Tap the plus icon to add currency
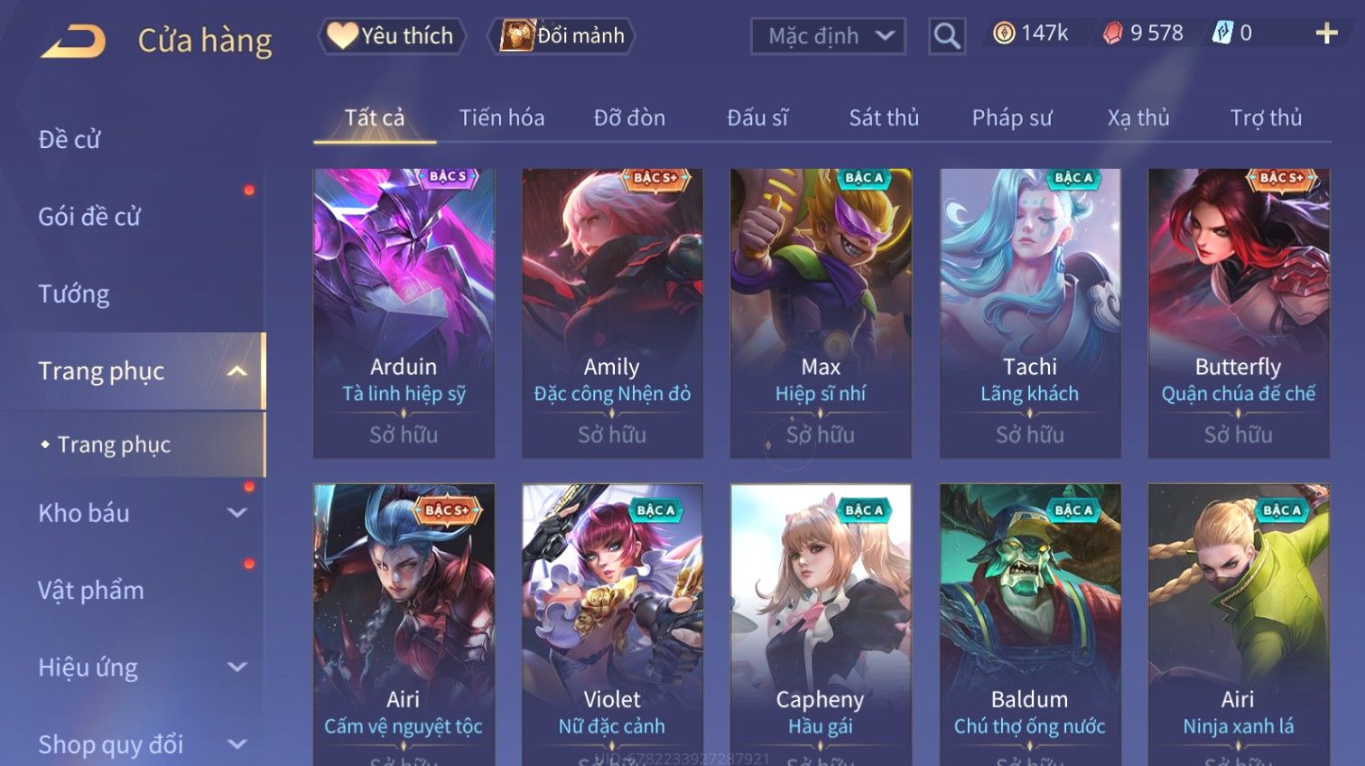 coord(1326,34)
